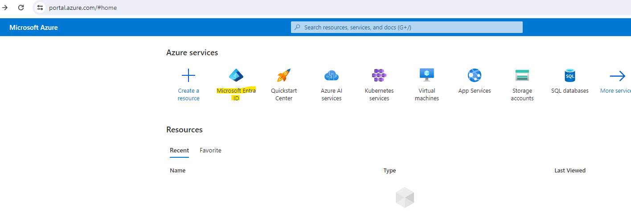Screen dimensions: 631x213
Task: Click the Virtual machines text label
Action: [427, 94]
